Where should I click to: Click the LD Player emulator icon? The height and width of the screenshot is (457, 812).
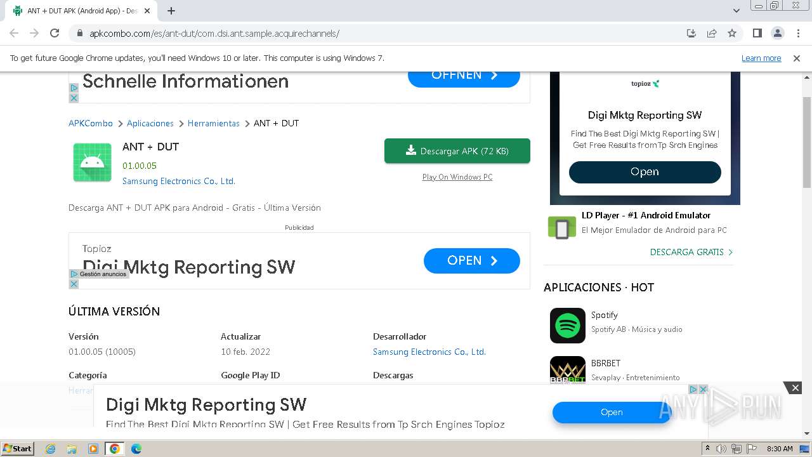[561, 227]
